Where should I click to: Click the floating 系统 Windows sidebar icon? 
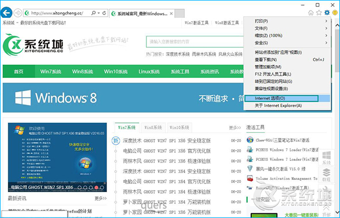coord(326,158)
